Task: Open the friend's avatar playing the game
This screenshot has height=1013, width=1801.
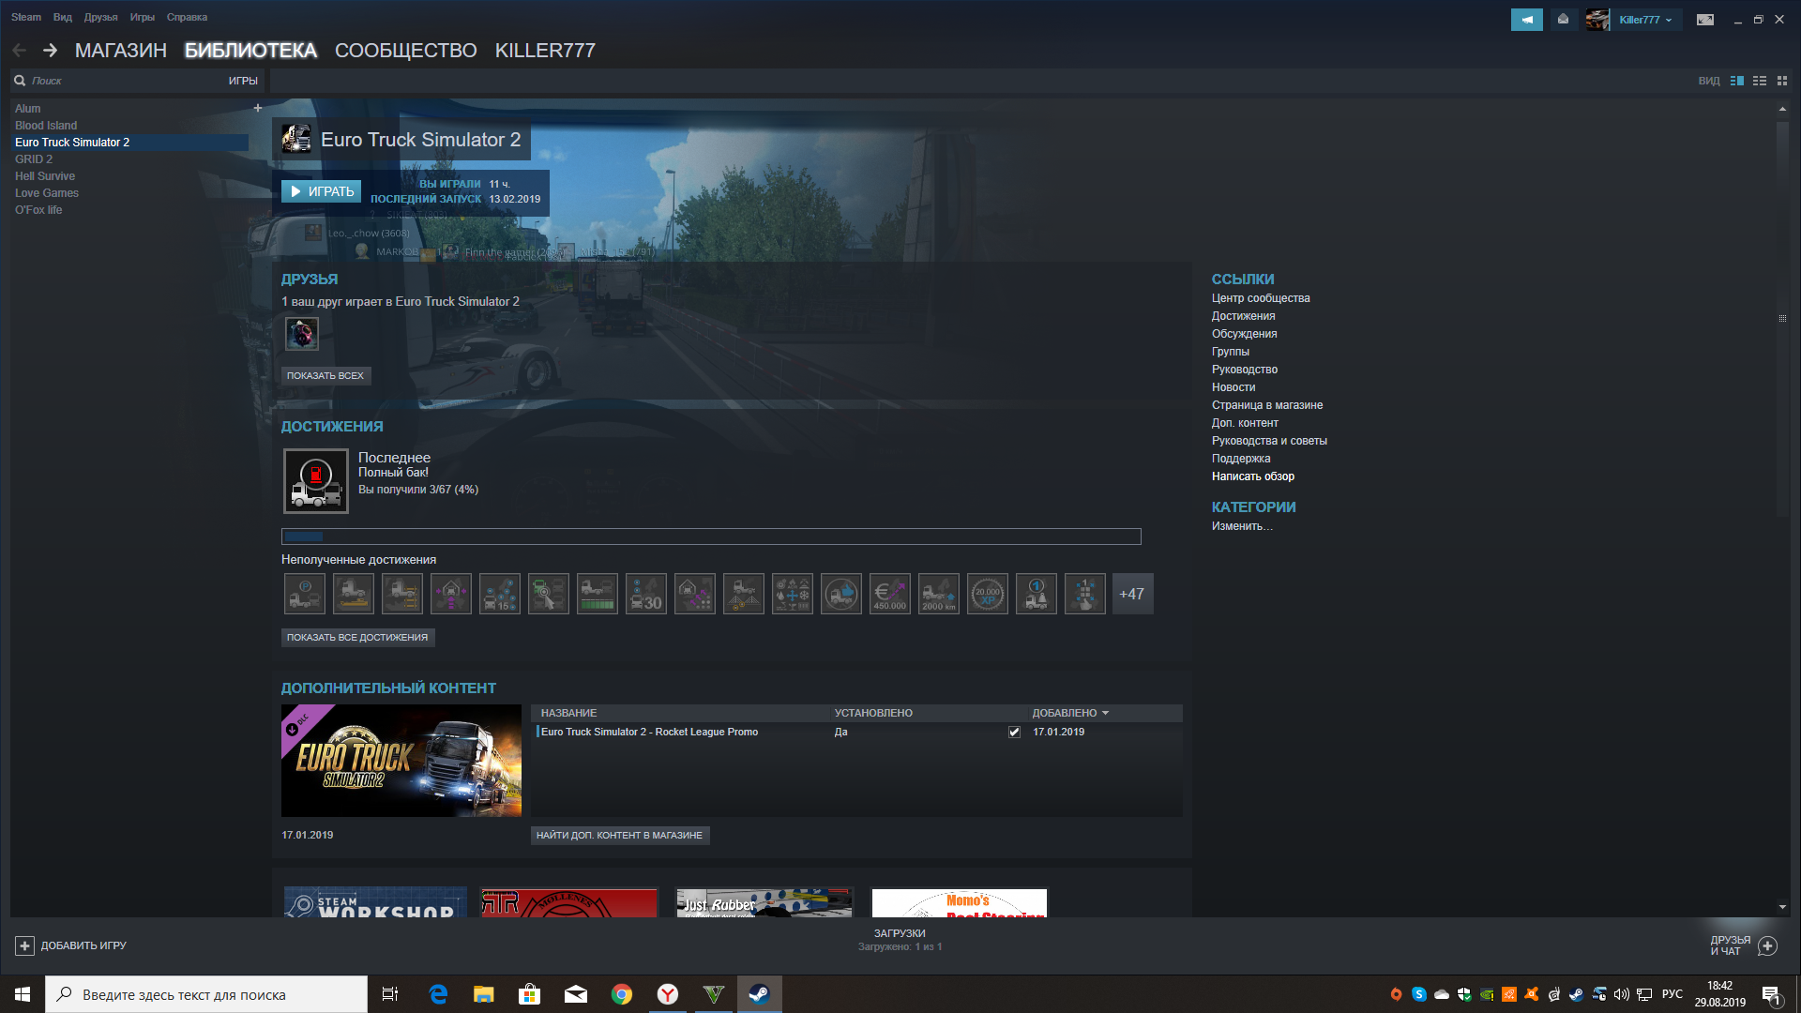Action: (302, 333)
